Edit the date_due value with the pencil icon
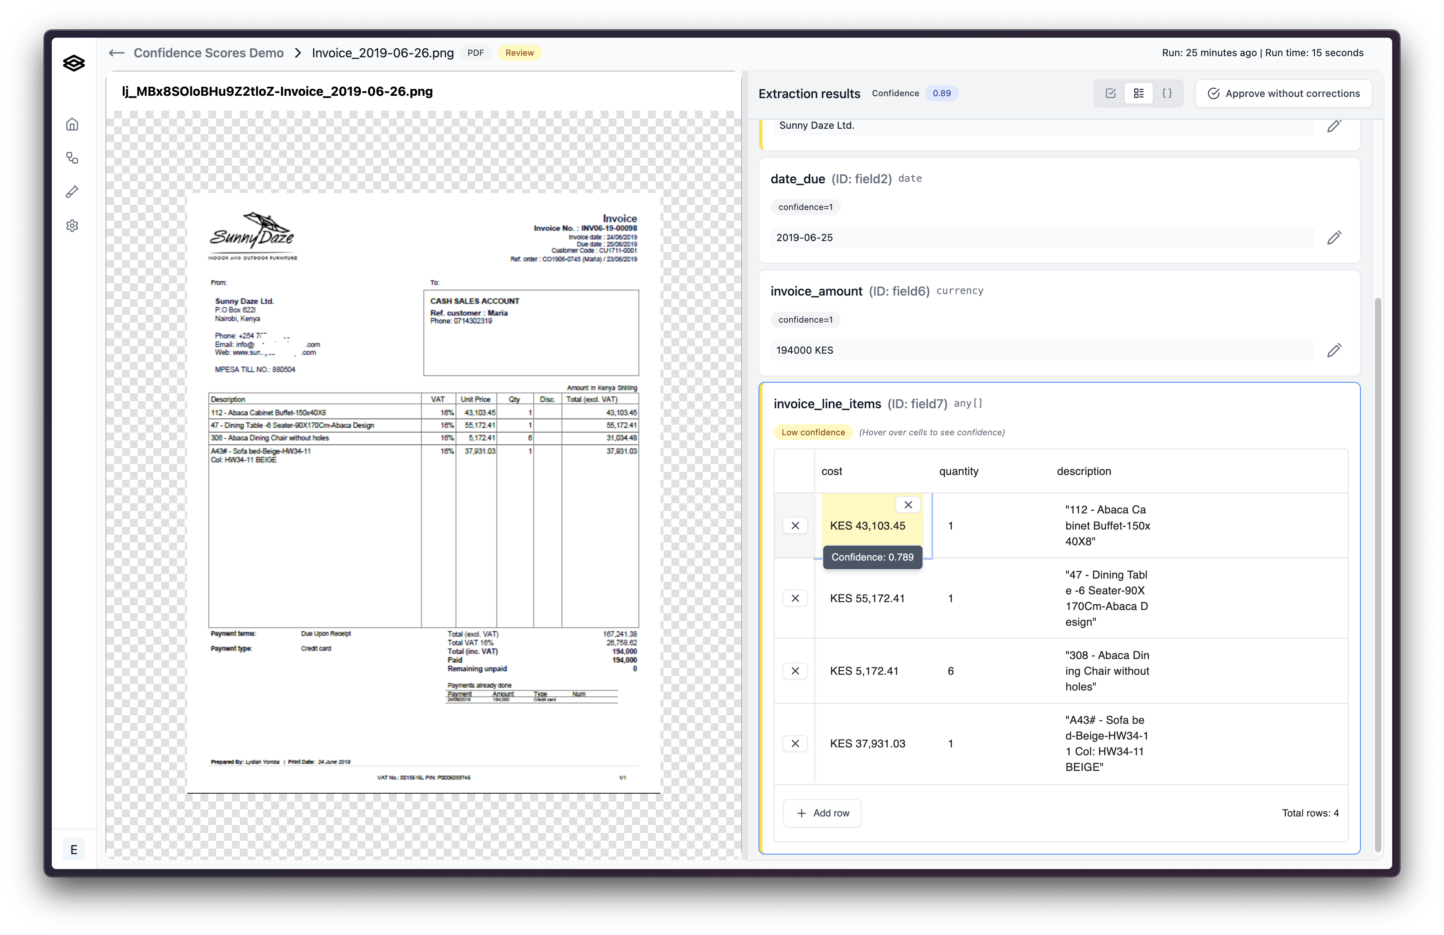 click(x=1334, y=237)
